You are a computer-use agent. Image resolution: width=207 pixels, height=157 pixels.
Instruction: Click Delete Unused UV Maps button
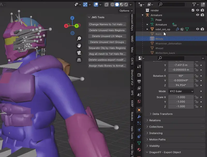tap(107, 36)
